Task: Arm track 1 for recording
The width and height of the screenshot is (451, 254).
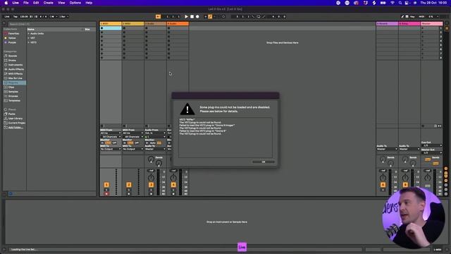Action: pyautogui.click(x=106, y=194)
